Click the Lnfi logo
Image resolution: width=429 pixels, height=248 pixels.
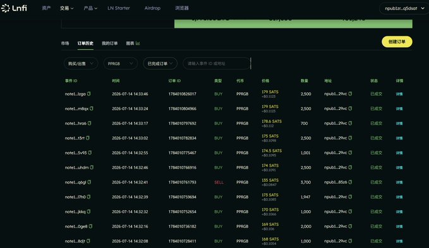14,8
